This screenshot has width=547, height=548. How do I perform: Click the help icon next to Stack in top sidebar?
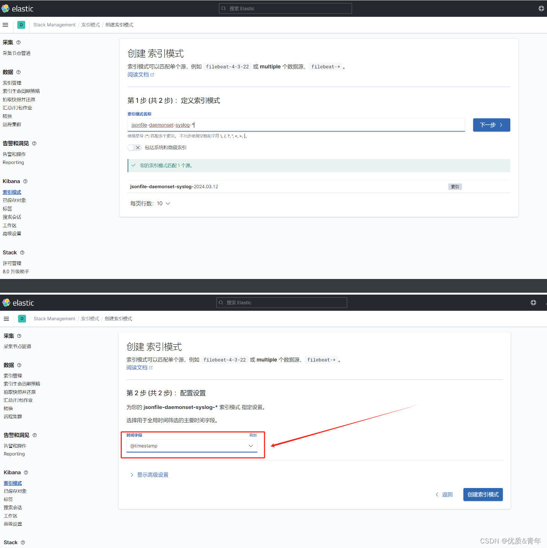[22, 253]
